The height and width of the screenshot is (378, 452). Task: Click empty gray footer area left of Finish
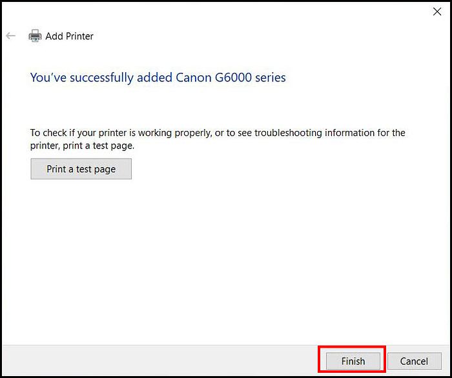pyautogui.click(x=159, y=361)
